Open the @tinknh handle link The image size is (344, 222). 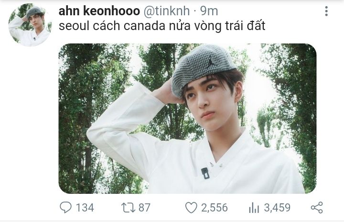pyautogui.click(x=167, y=11)
